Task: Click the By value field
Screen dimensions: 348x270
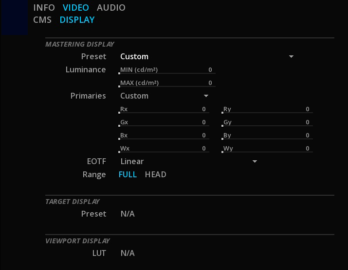Action: point(267,135)
